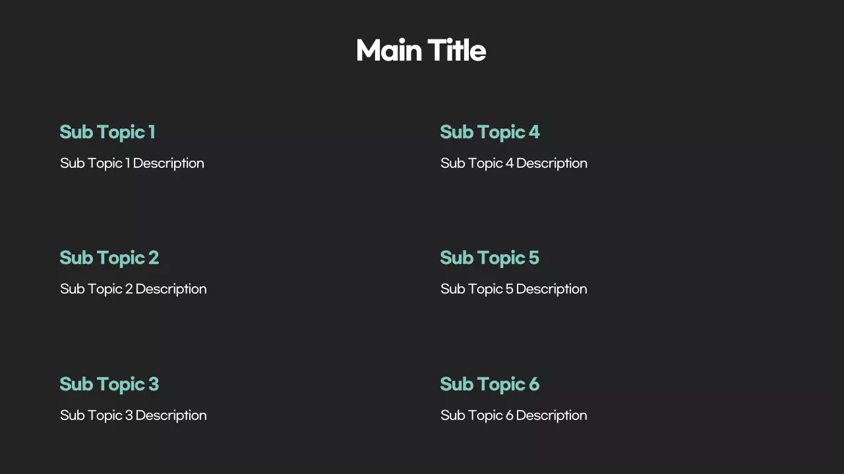This screenshot has height=474, width=844.
Task: Click the word "Sub" in the Sub Topic 5 heading
Action: [454, 258]
